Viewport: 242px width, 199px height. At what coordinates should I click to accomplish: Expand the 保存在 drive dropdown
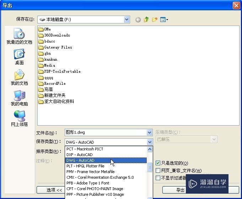[x=127, y=20]
